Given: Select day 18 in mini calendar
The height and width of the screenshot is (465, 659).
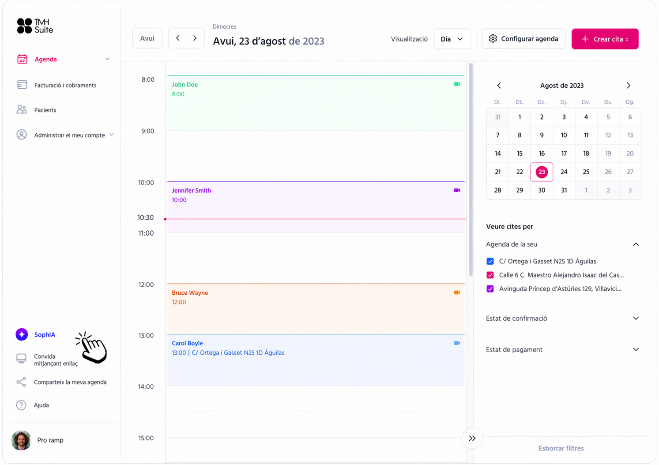Looking at the screenshot, I should click(x=586, y=154).
